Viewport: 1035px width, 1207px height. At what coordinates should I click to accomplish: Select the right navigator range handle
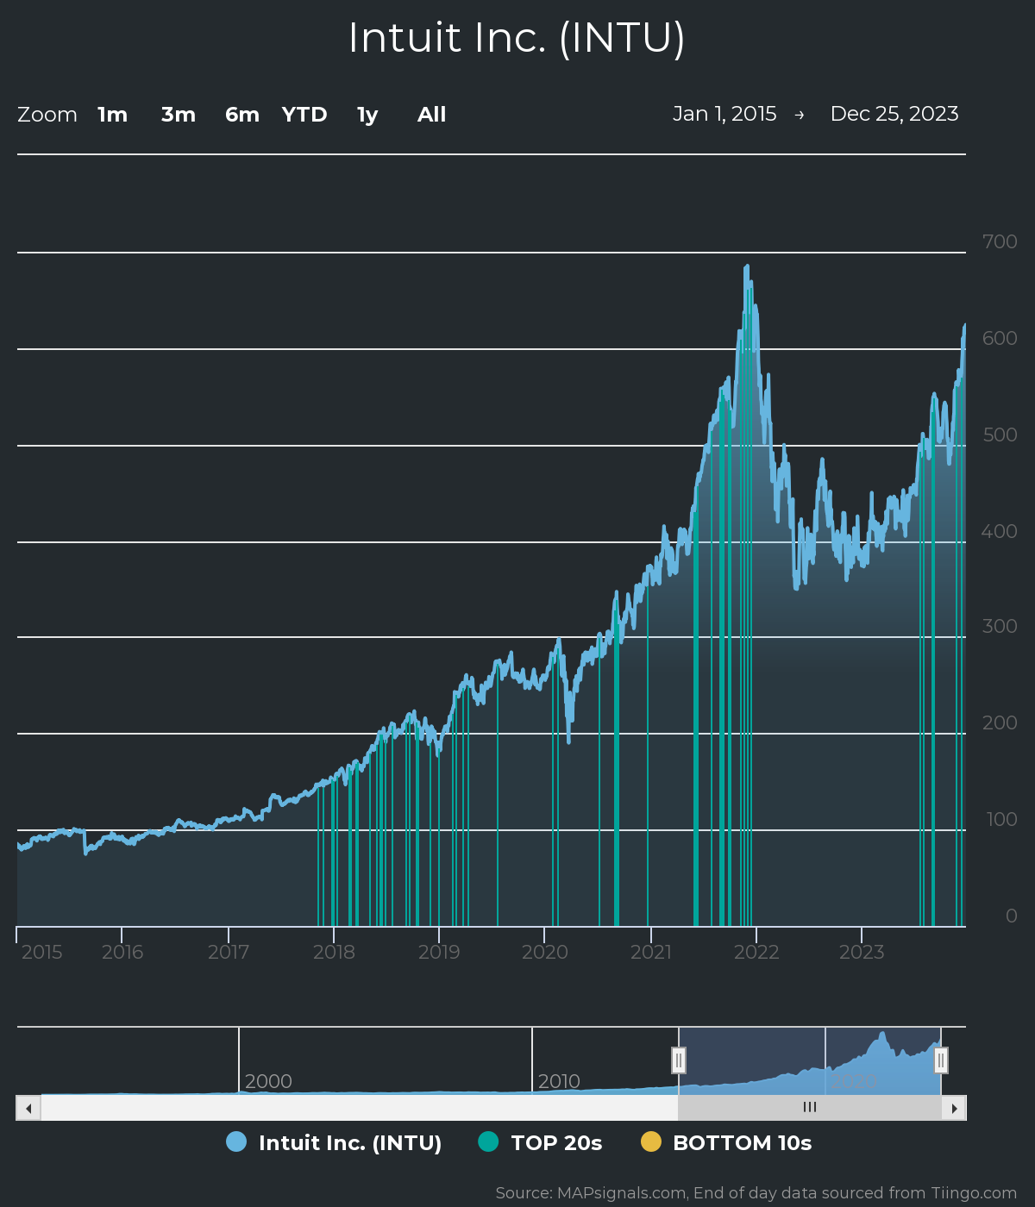940,1060
